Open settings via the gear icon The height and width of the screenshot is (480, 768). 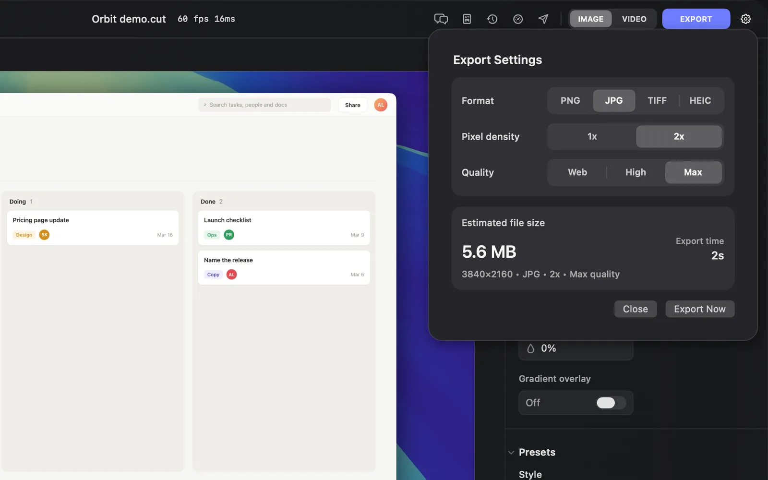[x=745, y=19]
